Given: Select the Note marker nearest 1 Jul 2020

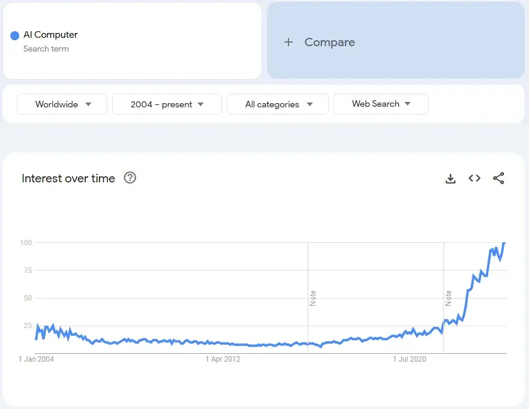Looking at the screenshot, I should [448, 298].
